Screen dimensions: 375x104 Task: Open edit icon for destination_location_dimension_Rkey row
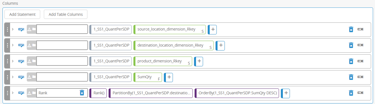(21, 45)
